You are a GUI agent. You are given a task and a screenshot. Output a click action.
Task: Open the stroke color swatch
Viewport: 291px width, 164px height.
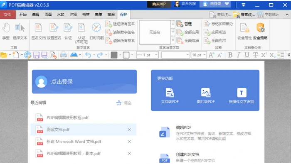coord(126,55)
